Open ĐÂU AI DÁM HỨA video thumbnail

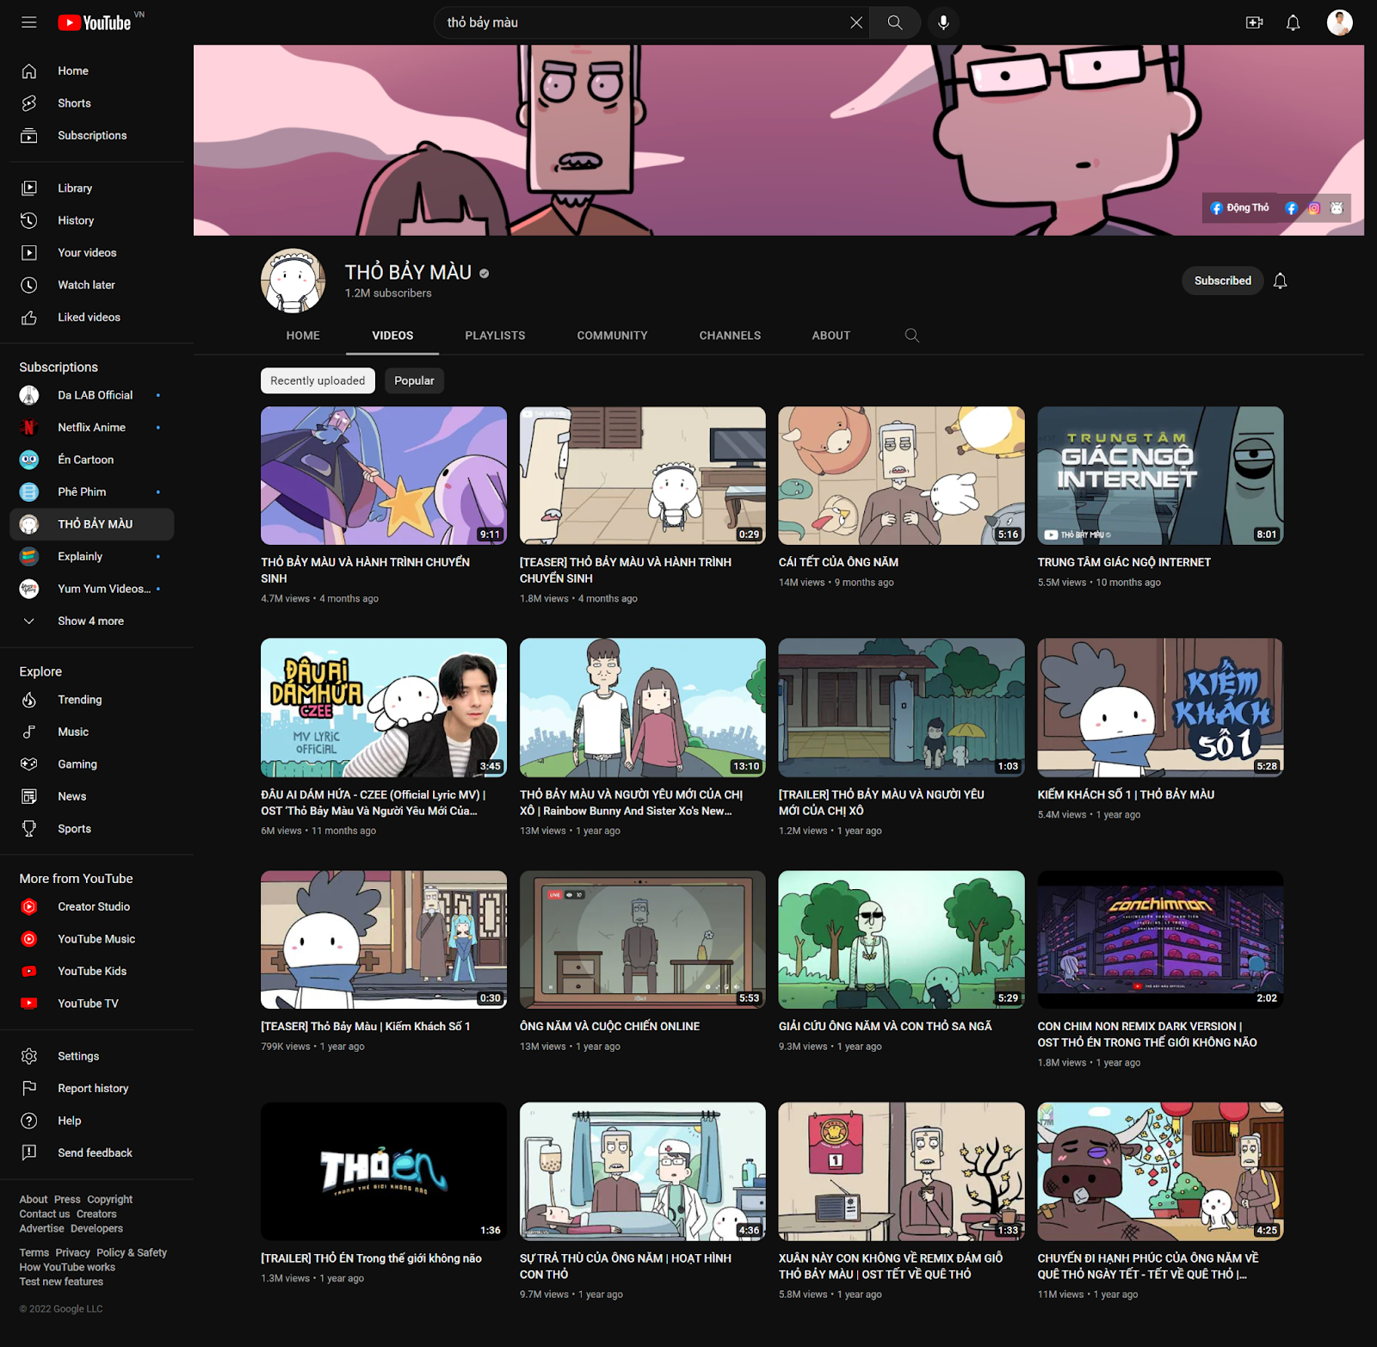384,707
